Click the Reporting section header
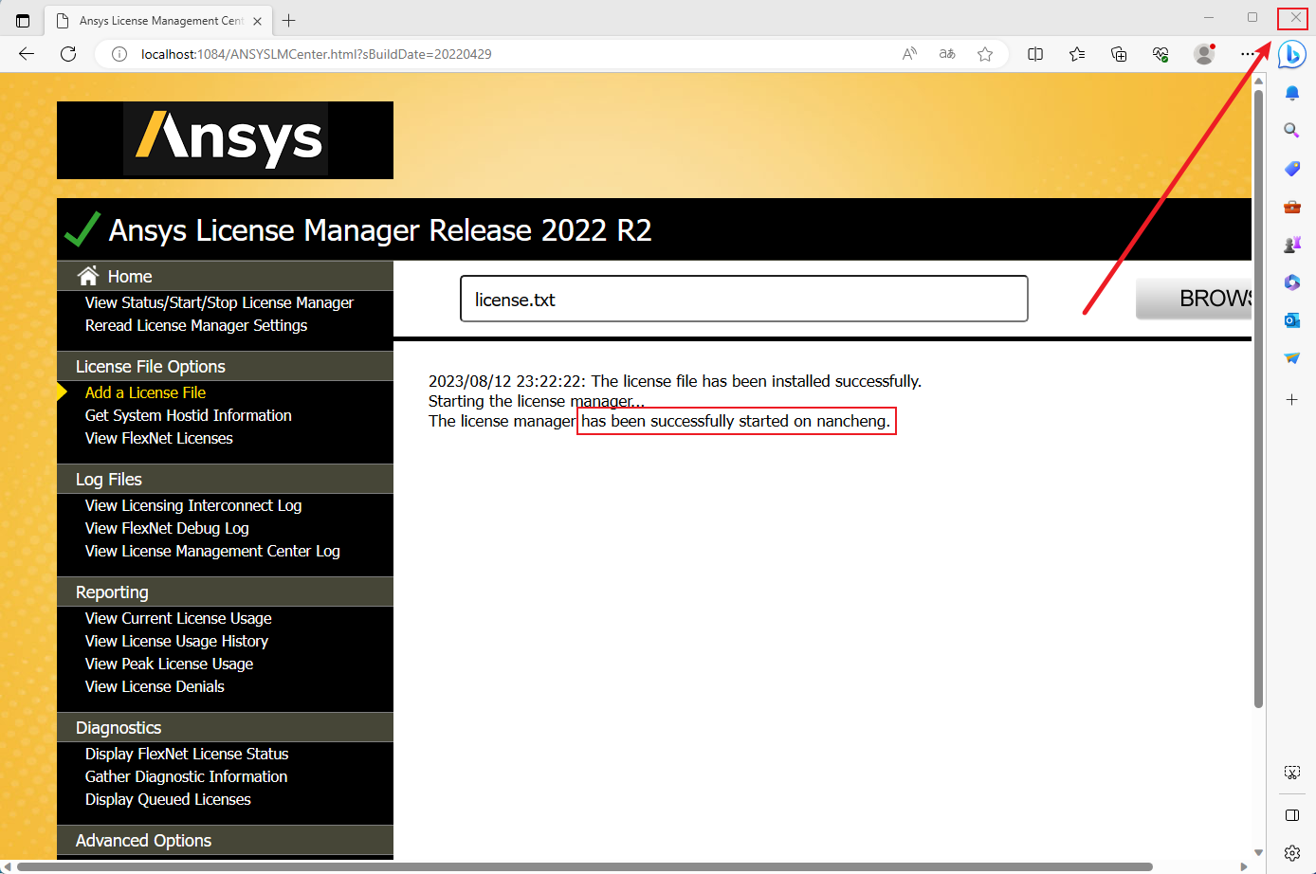1316x874 pixels. (225, 592)
